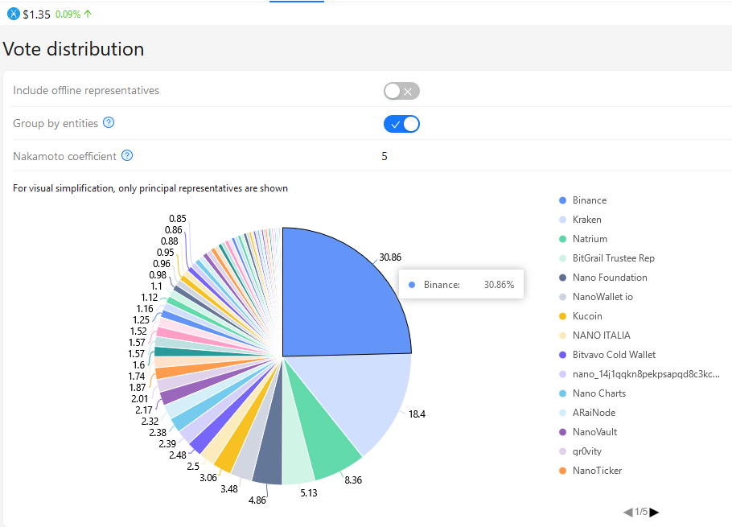Toggle Nano Charts legend entry
The height and width of the screenshot is (527, 732).
tap(592, 393)
